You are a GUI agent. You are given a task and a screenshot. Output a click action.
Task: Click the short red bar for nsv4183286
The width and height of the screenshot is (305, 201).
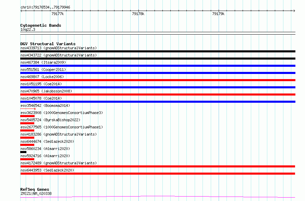tap(27, 138)
